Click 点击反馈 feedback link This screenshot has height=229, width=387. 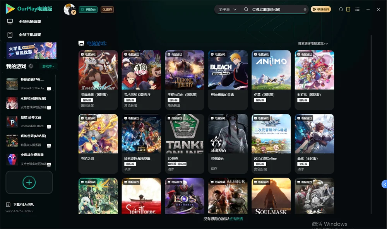[x=236, y=219]
